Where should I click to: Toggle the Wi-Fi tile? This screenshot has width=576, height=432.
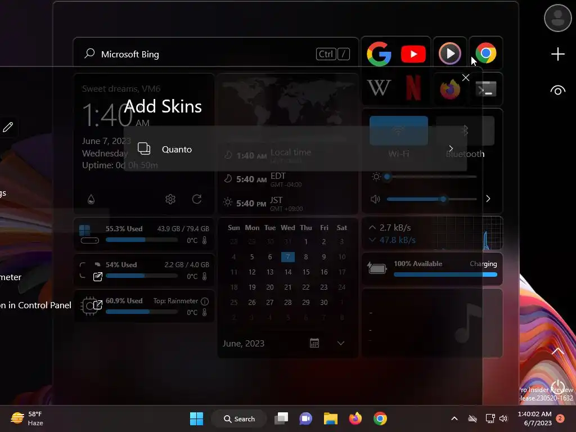tap(399, 130)
